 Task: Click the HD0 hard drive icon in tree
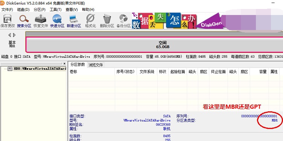point(10,69)
